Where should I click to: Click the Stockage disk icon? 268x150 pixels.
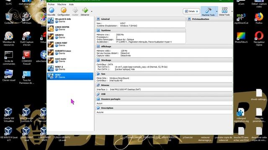pos(98,60)
